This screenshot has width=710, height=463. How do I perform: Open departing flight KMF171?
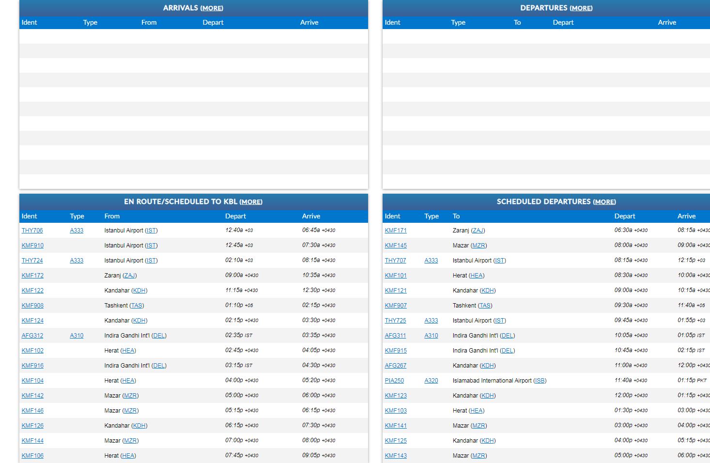(396, 231)
